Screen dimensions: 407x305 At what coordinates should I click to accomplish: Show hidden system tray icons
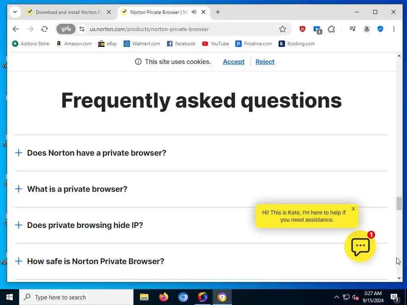[336, 297]
